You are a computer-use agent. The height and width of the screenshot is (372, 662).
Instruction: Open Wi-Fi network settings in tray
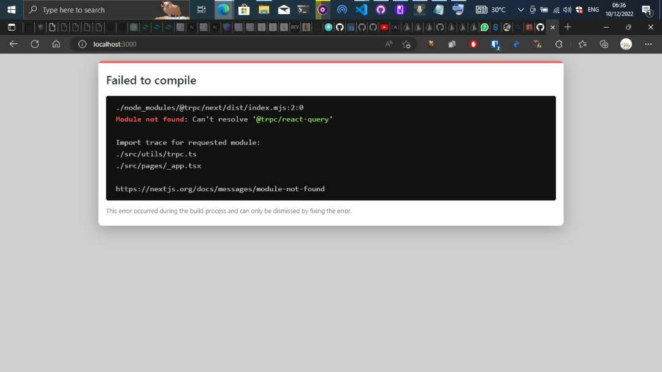tap(556, 10)
